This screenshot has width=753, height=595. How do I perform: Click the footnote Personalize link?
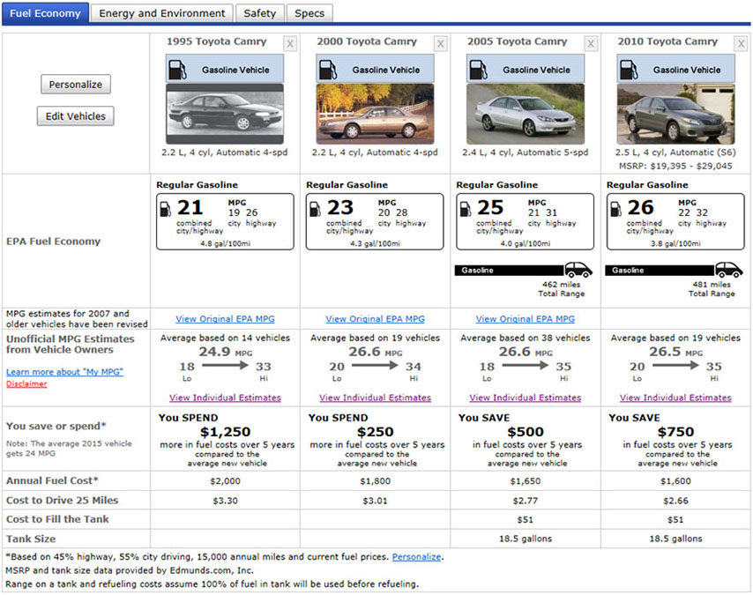tap(417, 557)
